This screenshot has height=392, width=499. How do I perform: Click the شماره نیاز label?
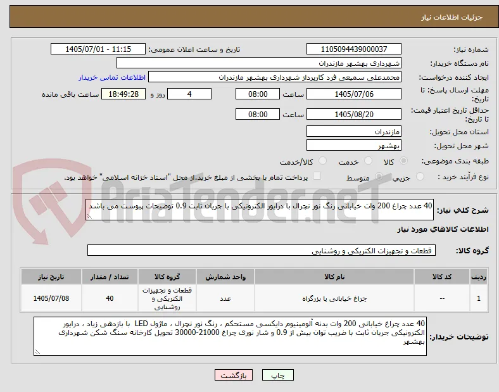[471, 49]
